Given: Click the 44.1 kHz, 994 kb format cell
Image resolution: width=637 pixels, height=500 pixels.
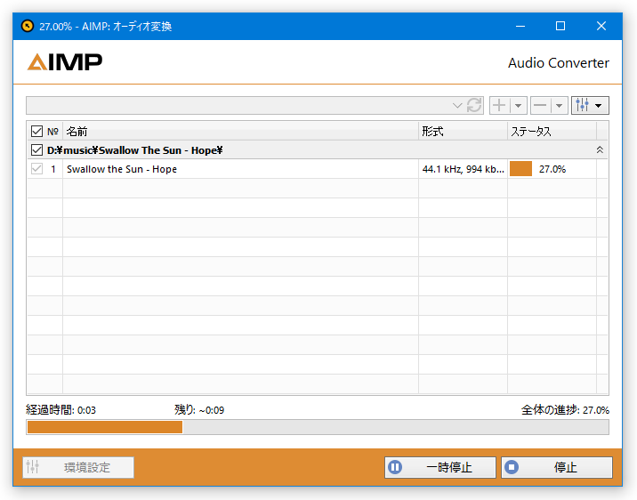Looking at the screenshot, I should click(x=463, y=169).
